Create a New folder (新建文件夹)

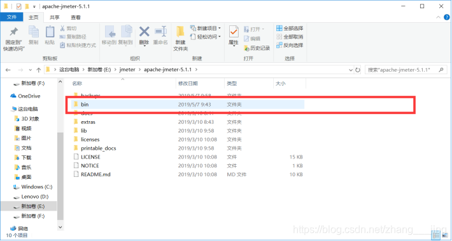tap(181, 39)
